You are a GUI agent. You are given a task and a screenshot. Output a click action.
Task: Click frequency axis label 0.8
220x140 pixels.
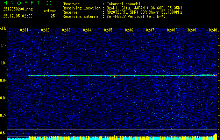pyautogui.click(x=3, y=98)
